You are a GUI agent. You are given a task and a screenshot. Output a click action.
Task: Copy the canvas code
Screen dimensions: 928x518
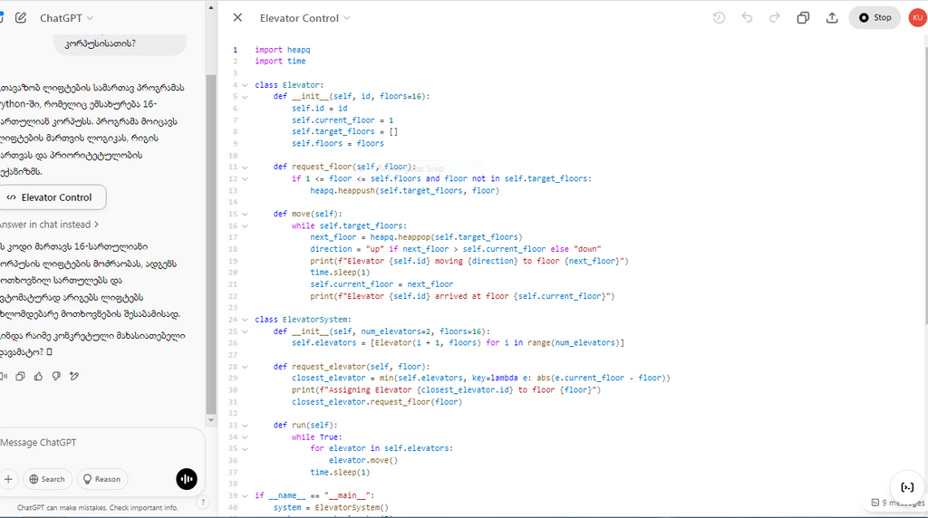tap(803, 18)
